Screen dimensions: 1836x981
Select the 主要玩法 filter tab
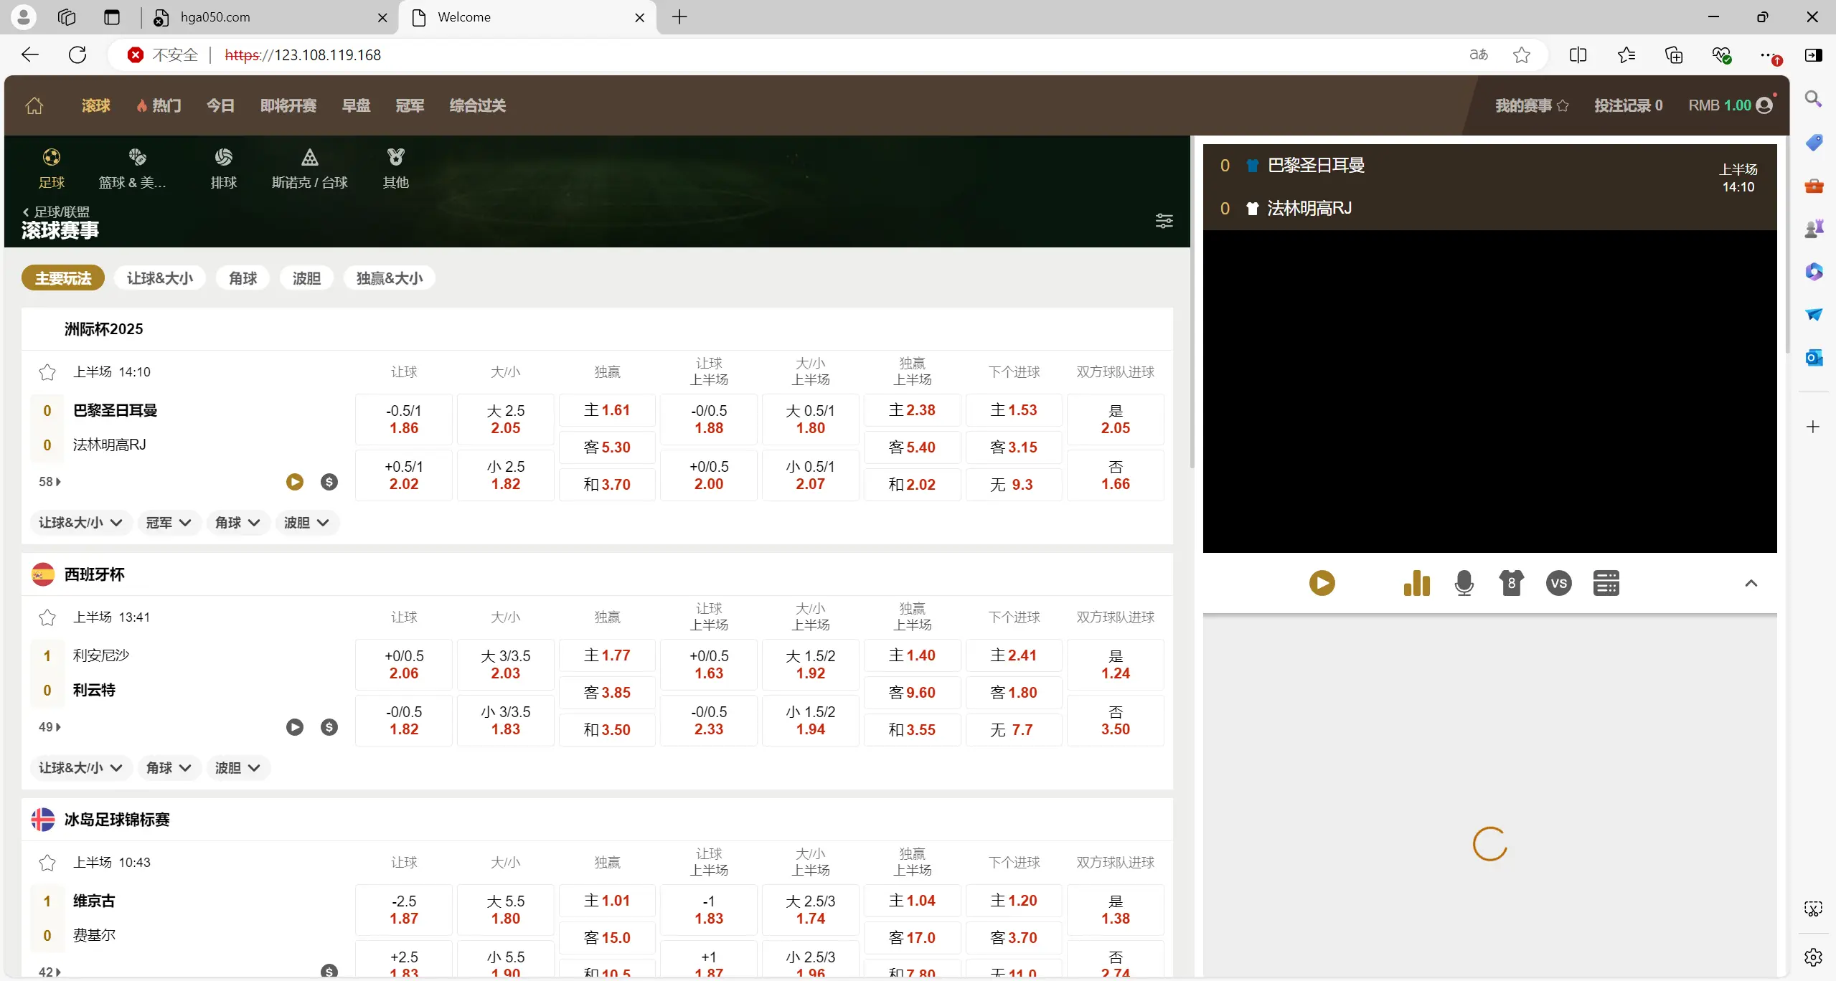[x=63, y=278]
